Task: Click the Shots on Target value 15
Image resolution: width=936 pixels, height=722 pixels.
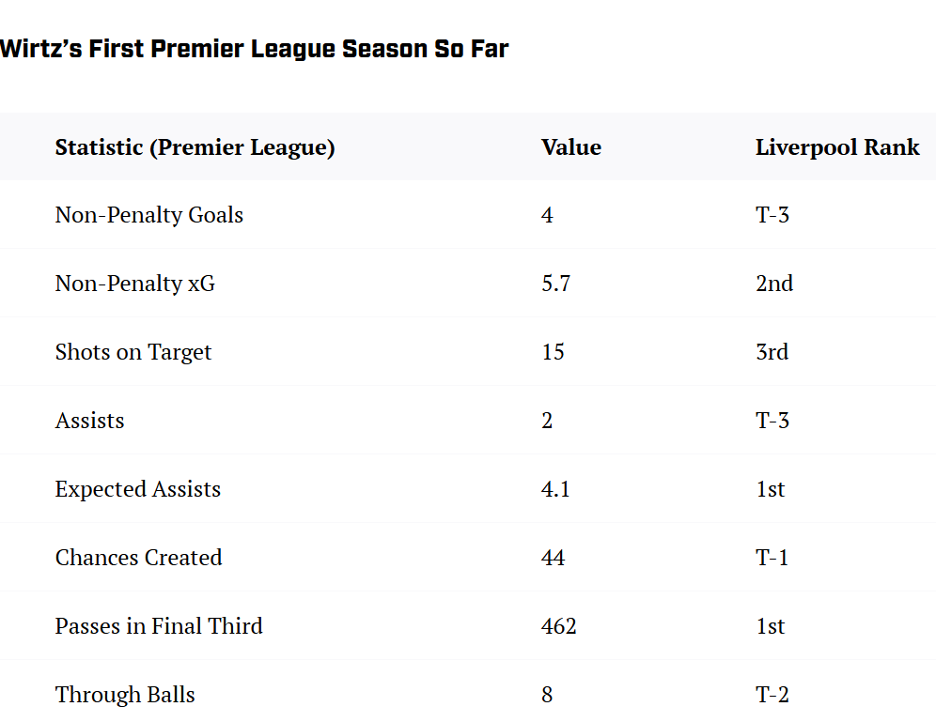Action: (x=554, y=352)
